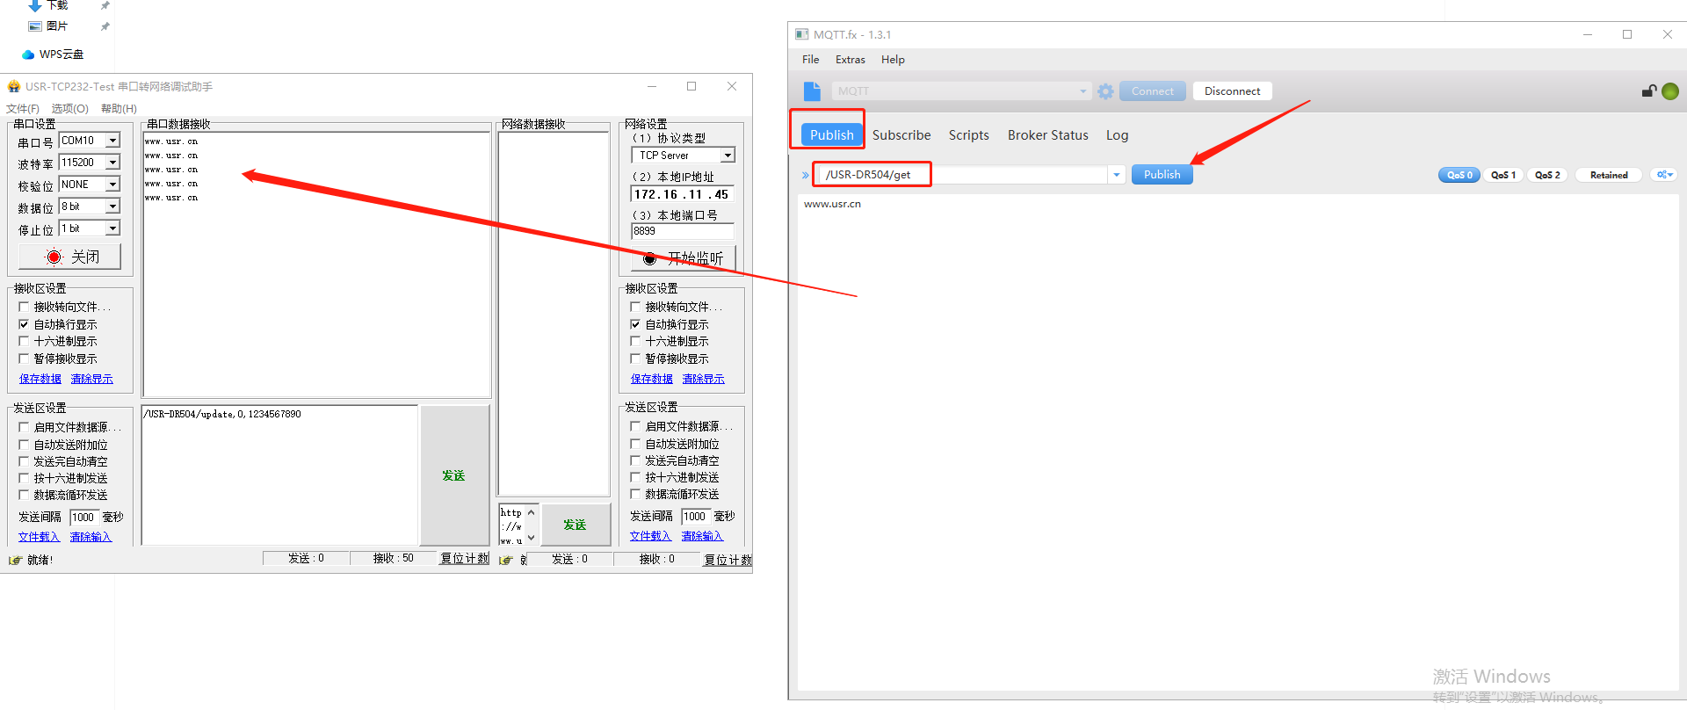1687x710 pixels.
Task: Open the 115200 baud rate dropdown
Action: point(112,163)
